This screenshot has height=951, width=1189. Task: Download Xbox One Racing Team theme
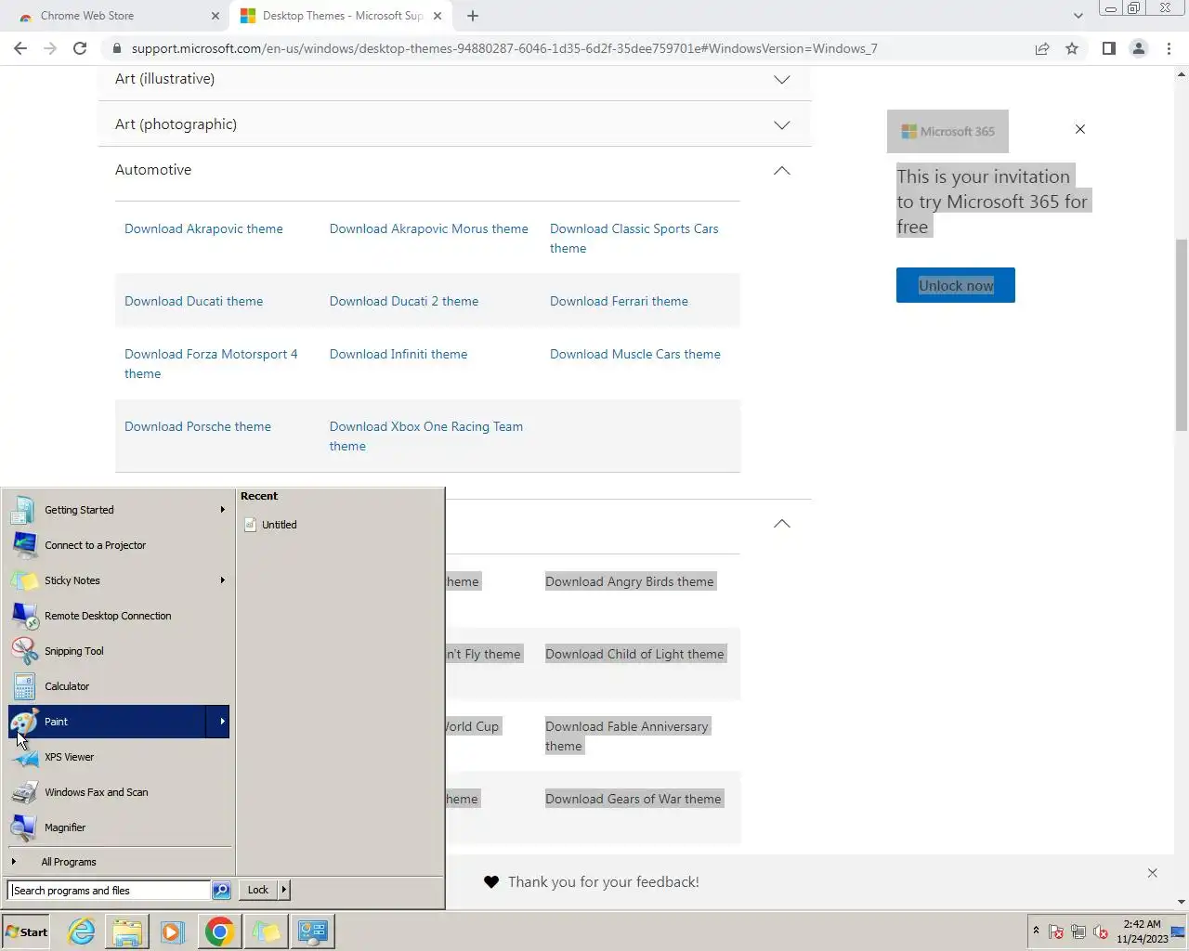coord(426,436)
